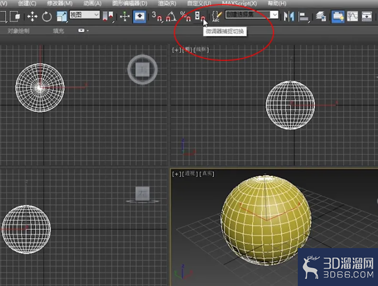The width and height of the screenshot is (378, 286).
Task: Select the wireframe sphere in left viewport
Action: pos(26,229)
